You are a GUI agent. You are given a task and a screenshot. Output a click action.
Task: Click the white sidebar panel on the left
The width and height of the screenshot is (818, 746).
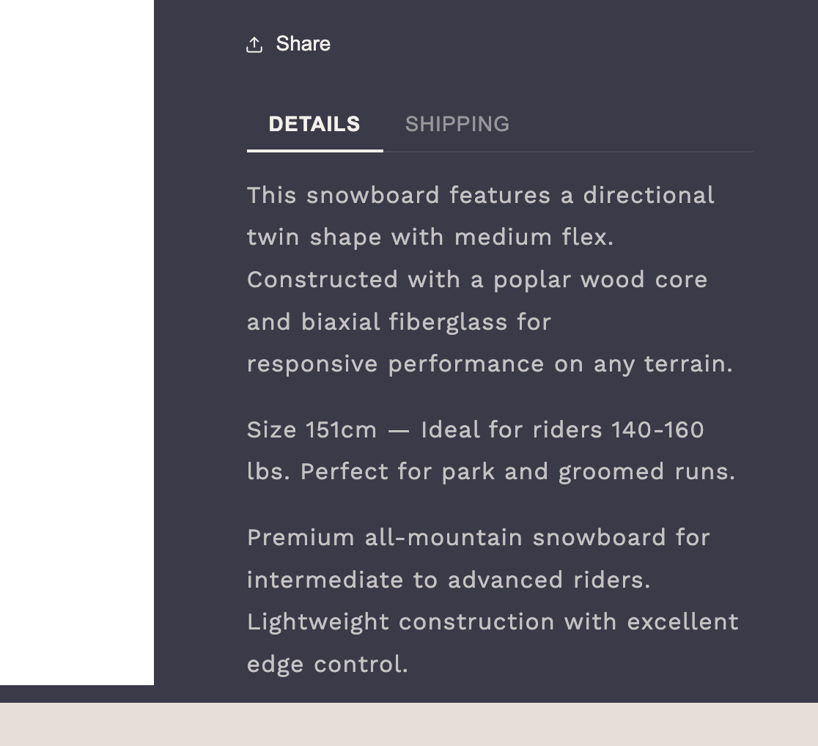pos(76,341)
